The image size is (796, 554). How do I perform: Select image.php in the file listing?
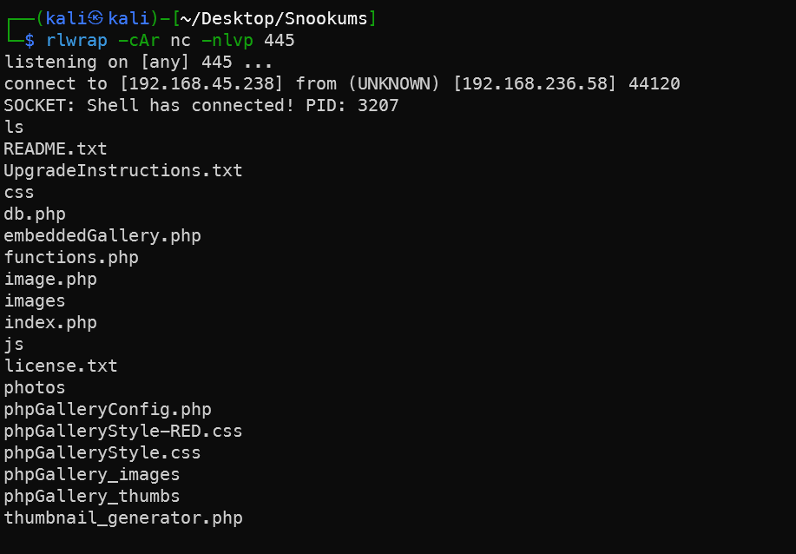tap(50, 280)
